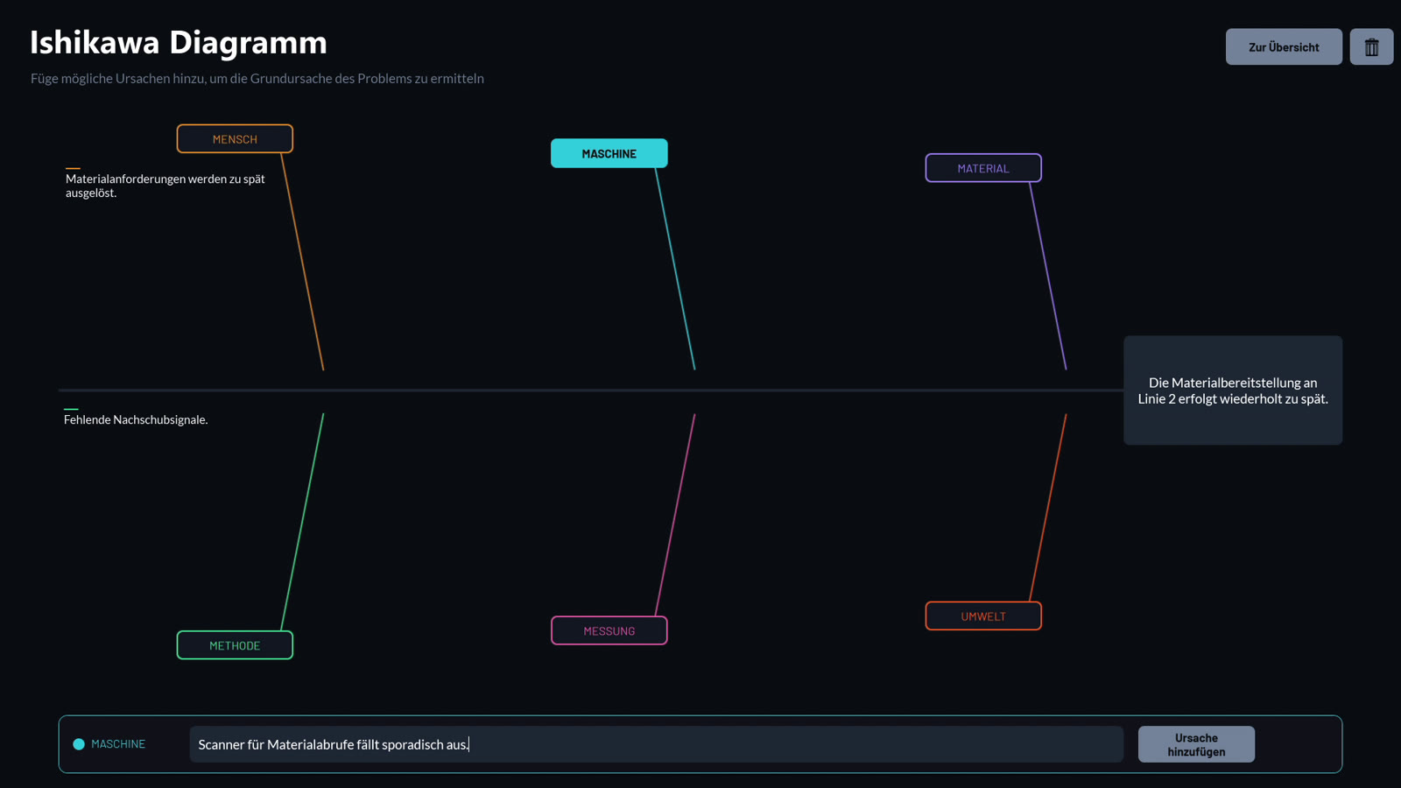Click the subtitle 'Füge mögliche Ursachen hinzu'
1401x788 pixels.
(x=257, y=79)
